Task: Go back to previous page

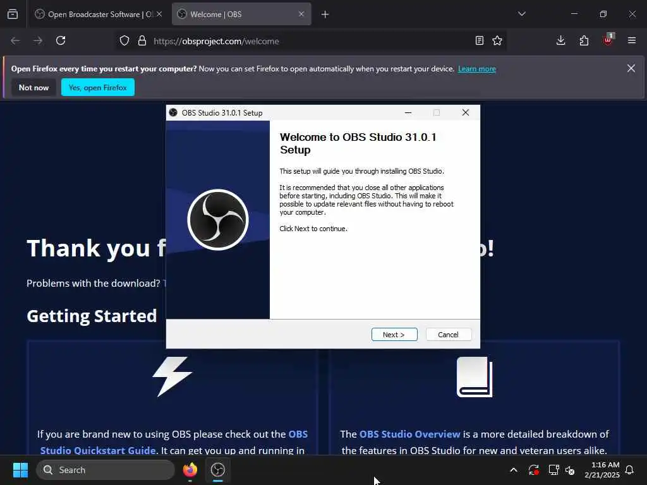Action: click(x=15, y=41)
